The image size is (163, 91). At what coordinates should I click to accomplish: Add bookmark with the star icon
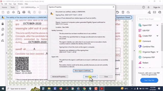click(x=8, y=12)
